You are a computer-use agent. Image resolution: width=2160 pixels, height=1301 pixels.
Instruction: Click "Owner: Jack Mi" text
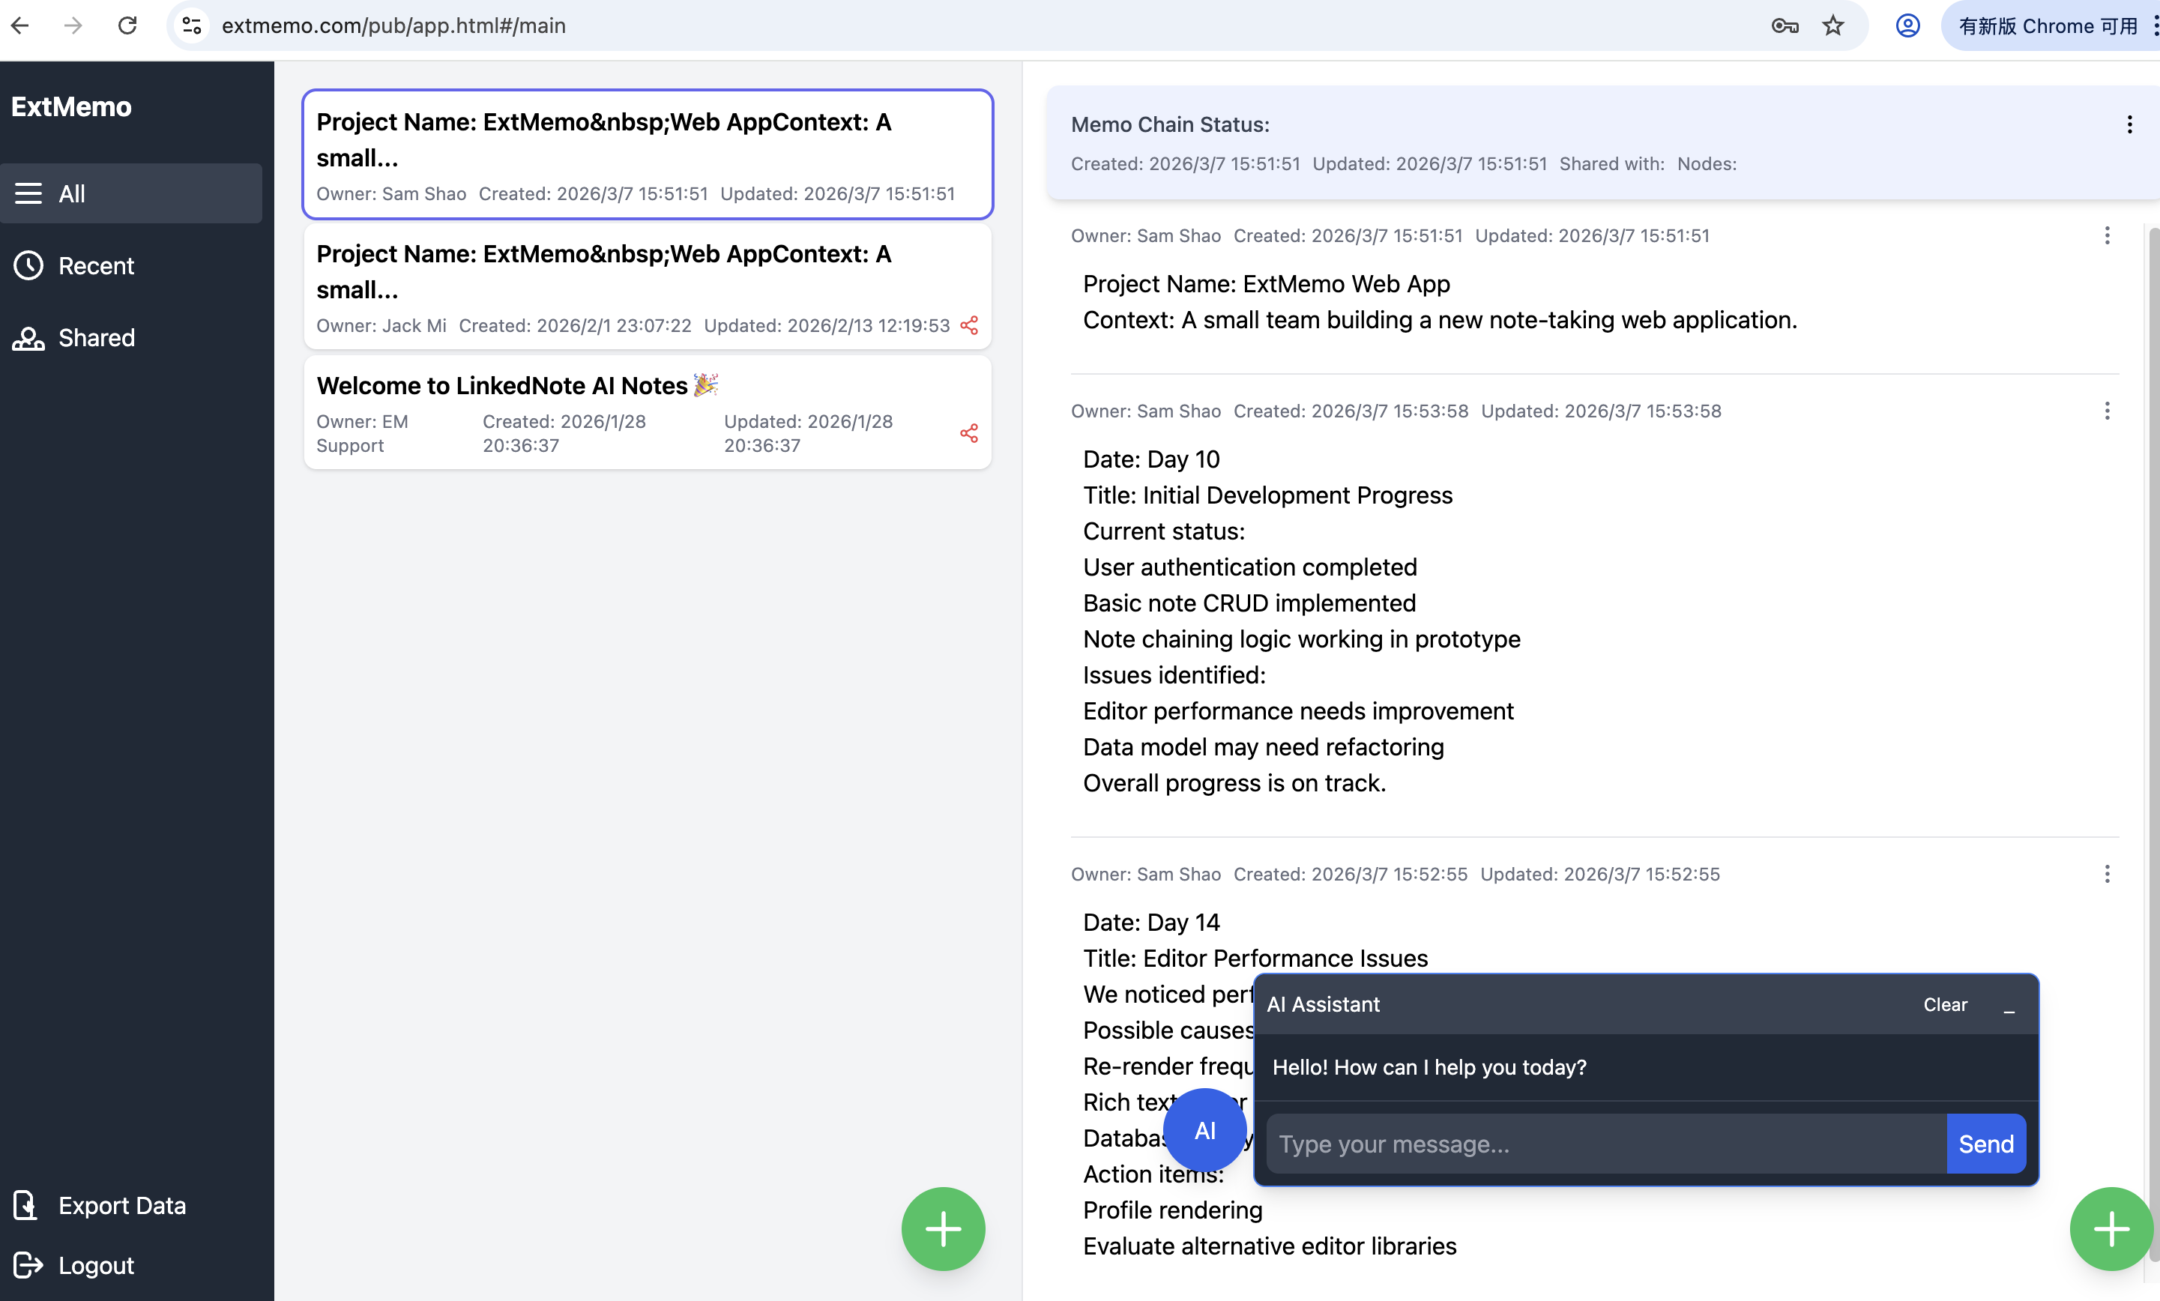pyautogui.click(x=381, y=325)
